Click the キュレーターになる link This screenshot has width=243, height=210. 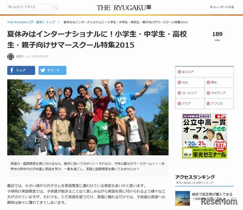[222, 7]
